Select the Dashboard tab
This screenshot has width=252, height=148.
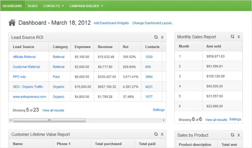tap(12, 6)
